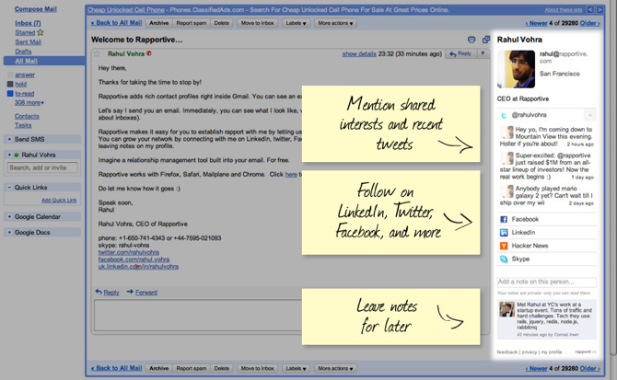
Task: Click in the chat search or invite field
Action: [x=42, y=167]
